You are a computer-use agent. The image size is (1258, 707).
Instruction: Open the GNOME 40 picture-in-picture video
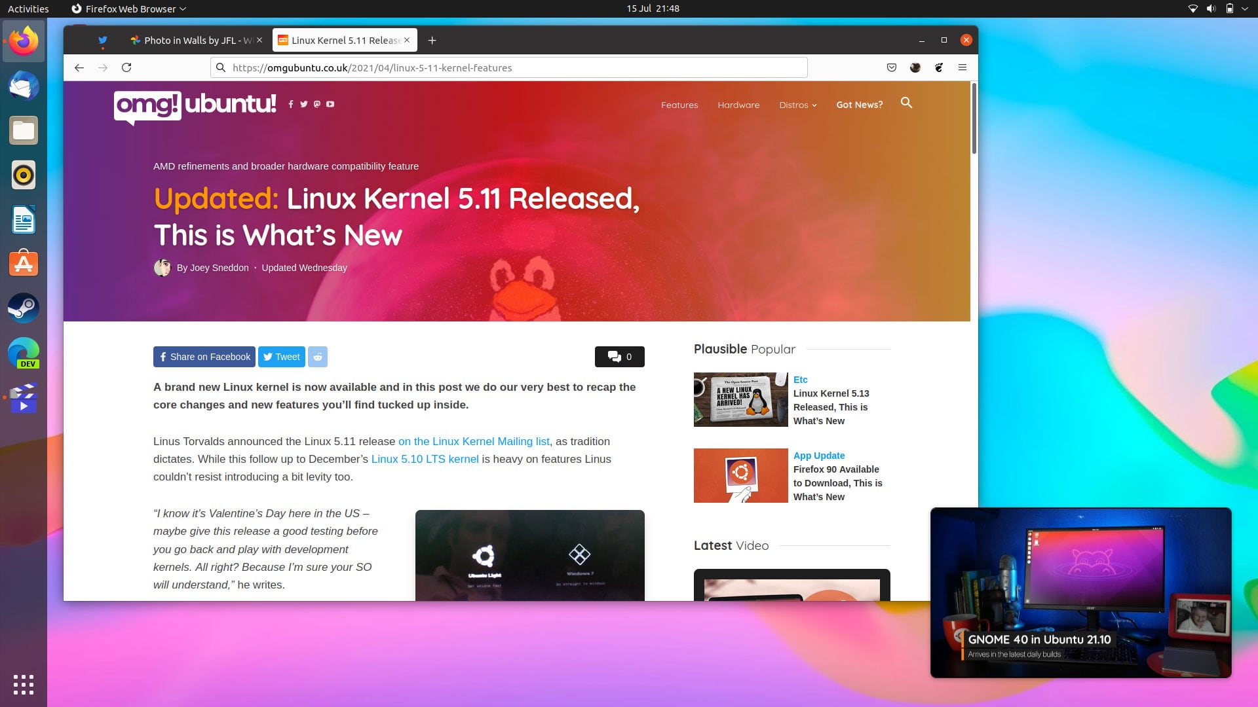[1081, 592]
